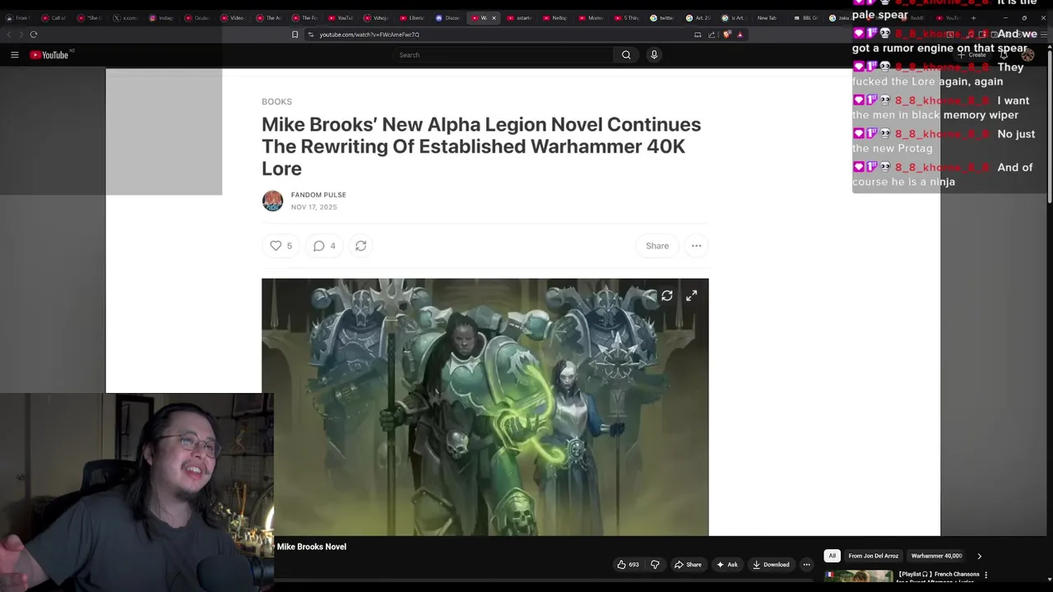Reload the page with the refresh button
This screenshot has height=592, width=1053.
click(34, 35)
